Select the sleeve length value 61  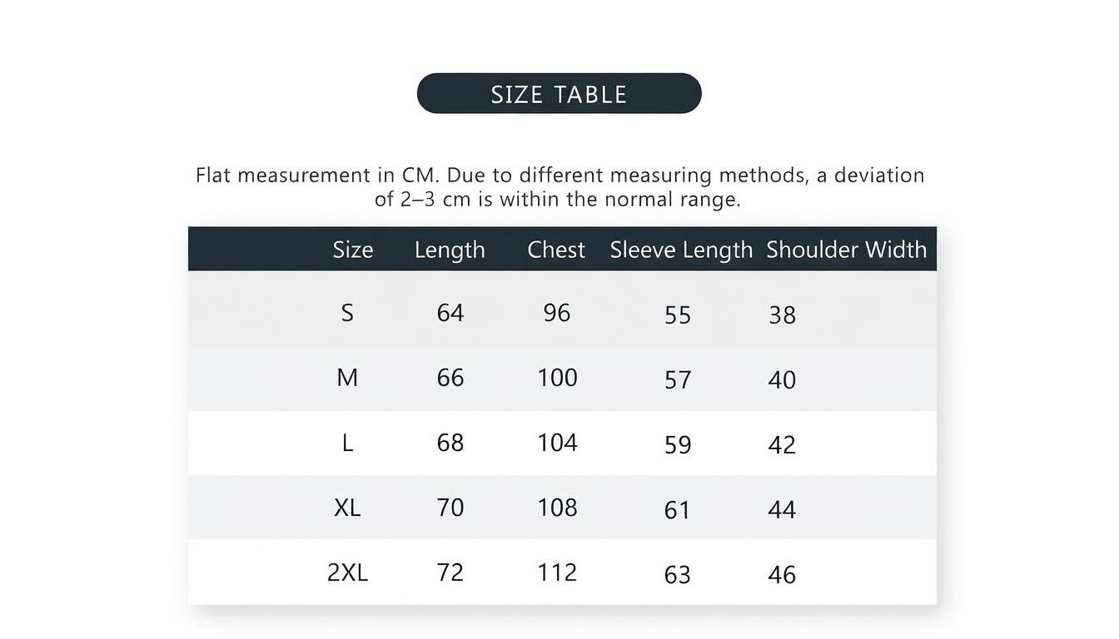678,509
